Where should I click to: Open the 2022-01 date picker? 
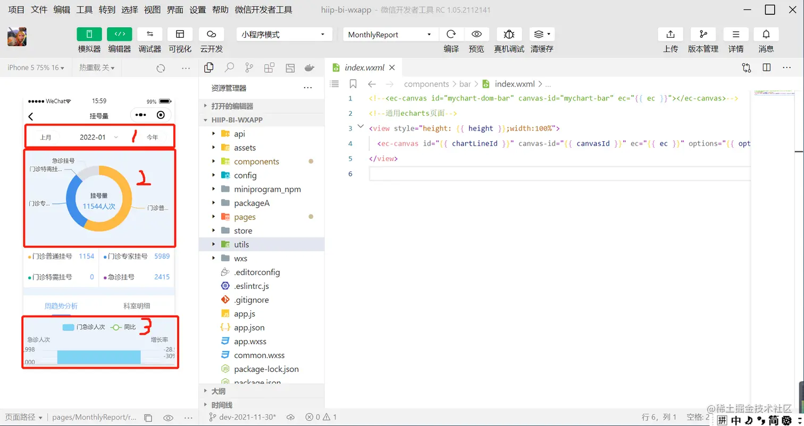98,137
